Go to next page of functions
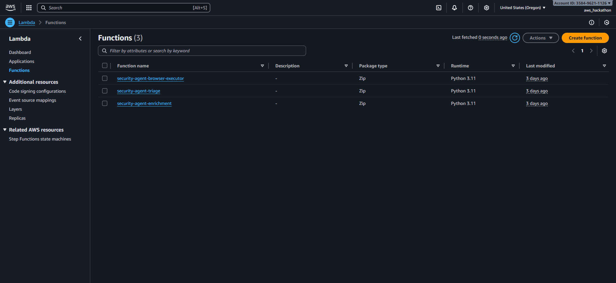 pos(591,51)
